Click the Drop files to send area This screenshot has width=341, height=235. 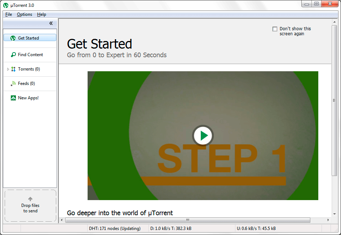(x=30, y=205)
